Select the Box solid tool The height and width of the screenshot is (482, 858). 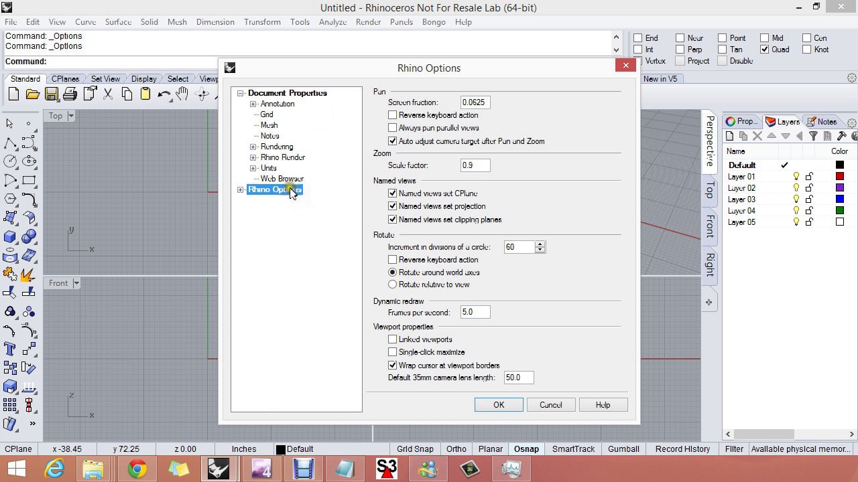[x=10, y=236]
